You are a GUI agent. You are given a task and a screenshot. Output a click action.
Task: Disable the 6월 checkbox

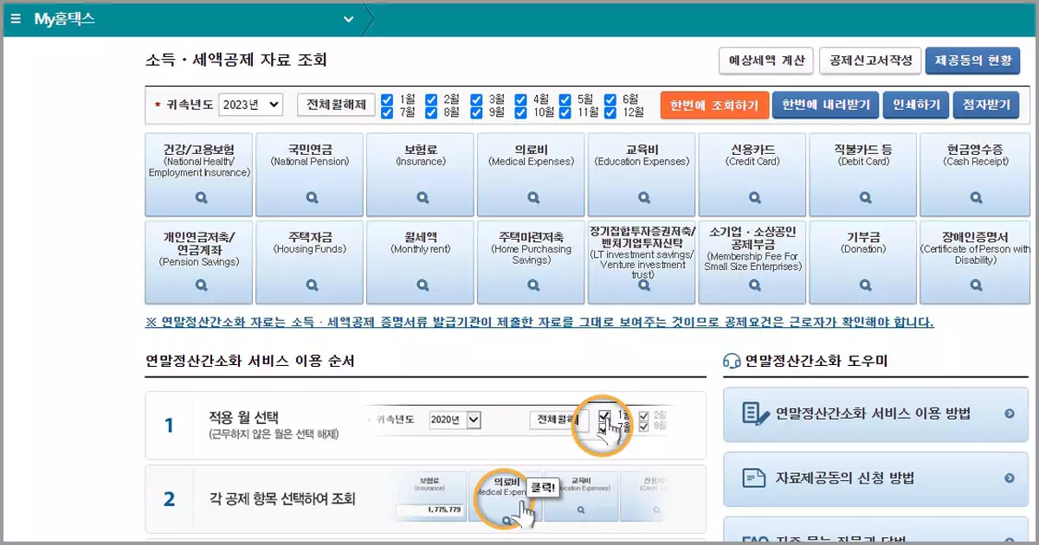[611, 99]
